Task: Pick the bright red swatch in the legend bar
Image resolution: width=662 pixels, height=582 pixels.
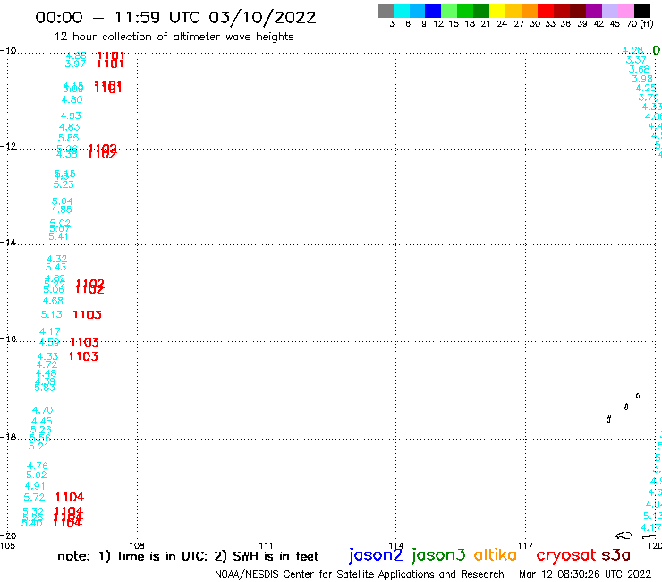Action: (x=546, y=11)
